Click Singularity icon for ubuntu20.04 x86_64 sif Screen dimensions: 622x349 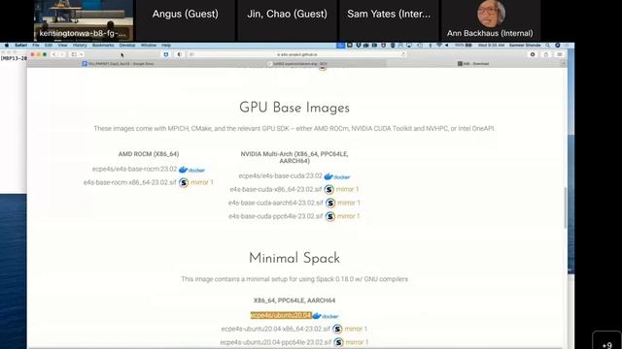tap(337, 329)
